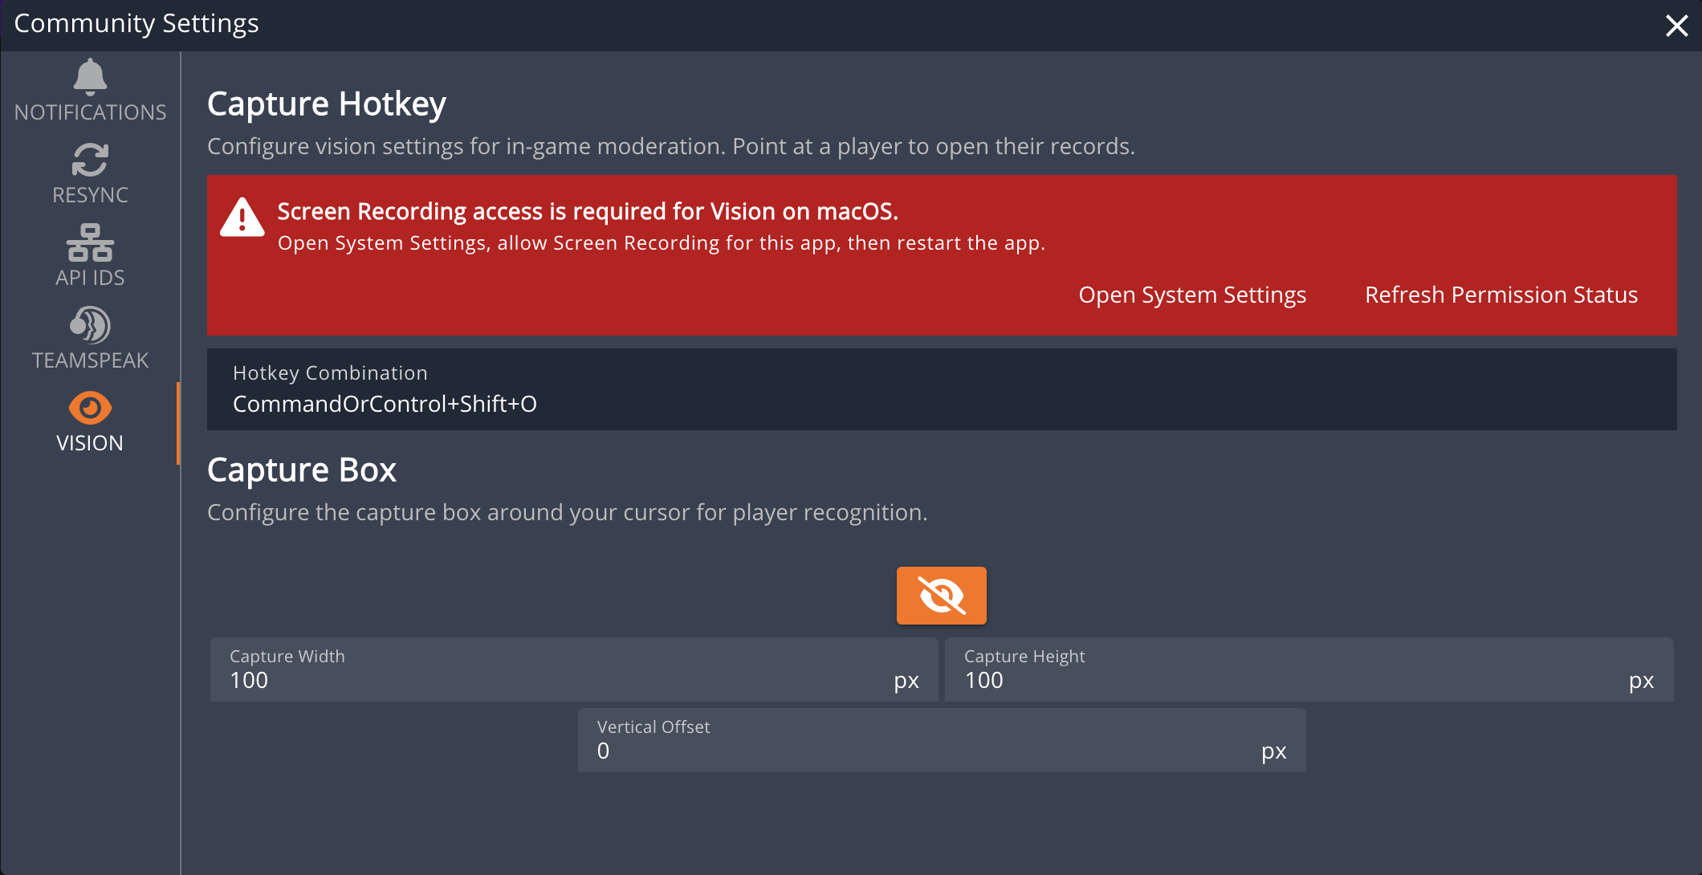1702x875 pixels.
Task: Switch to the NOTIFICATIONS tab label
Action: tap(90, 112)
